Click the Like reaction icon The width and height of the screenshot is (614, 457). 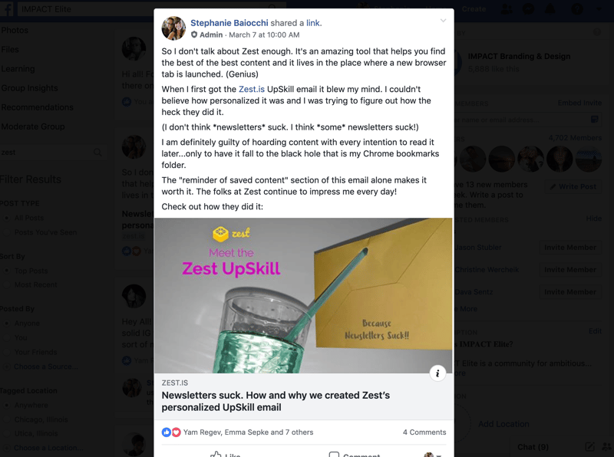click(x=167, y=432)
